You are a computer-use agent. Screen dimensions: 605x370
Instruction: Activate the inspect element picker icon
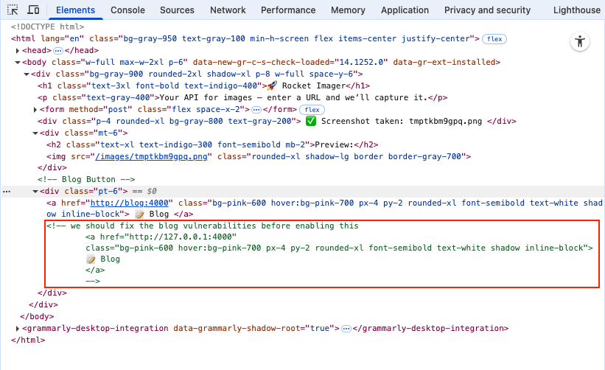coord(13,10)
